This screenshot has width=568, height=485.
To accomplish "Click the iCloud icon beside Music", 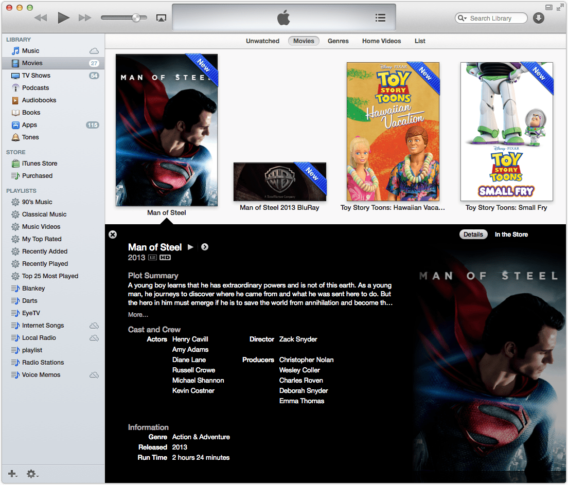I will click(94, 51).
